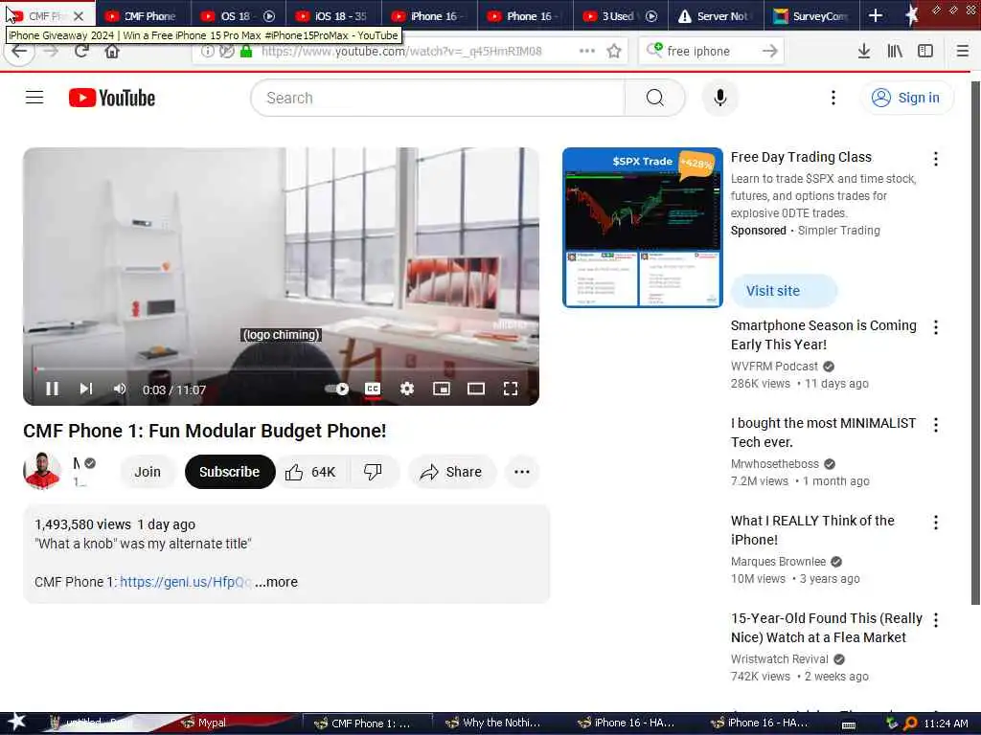Toggle the autoplay switch
The height and width of the screenshot is (735, 981).
point(336,389)
